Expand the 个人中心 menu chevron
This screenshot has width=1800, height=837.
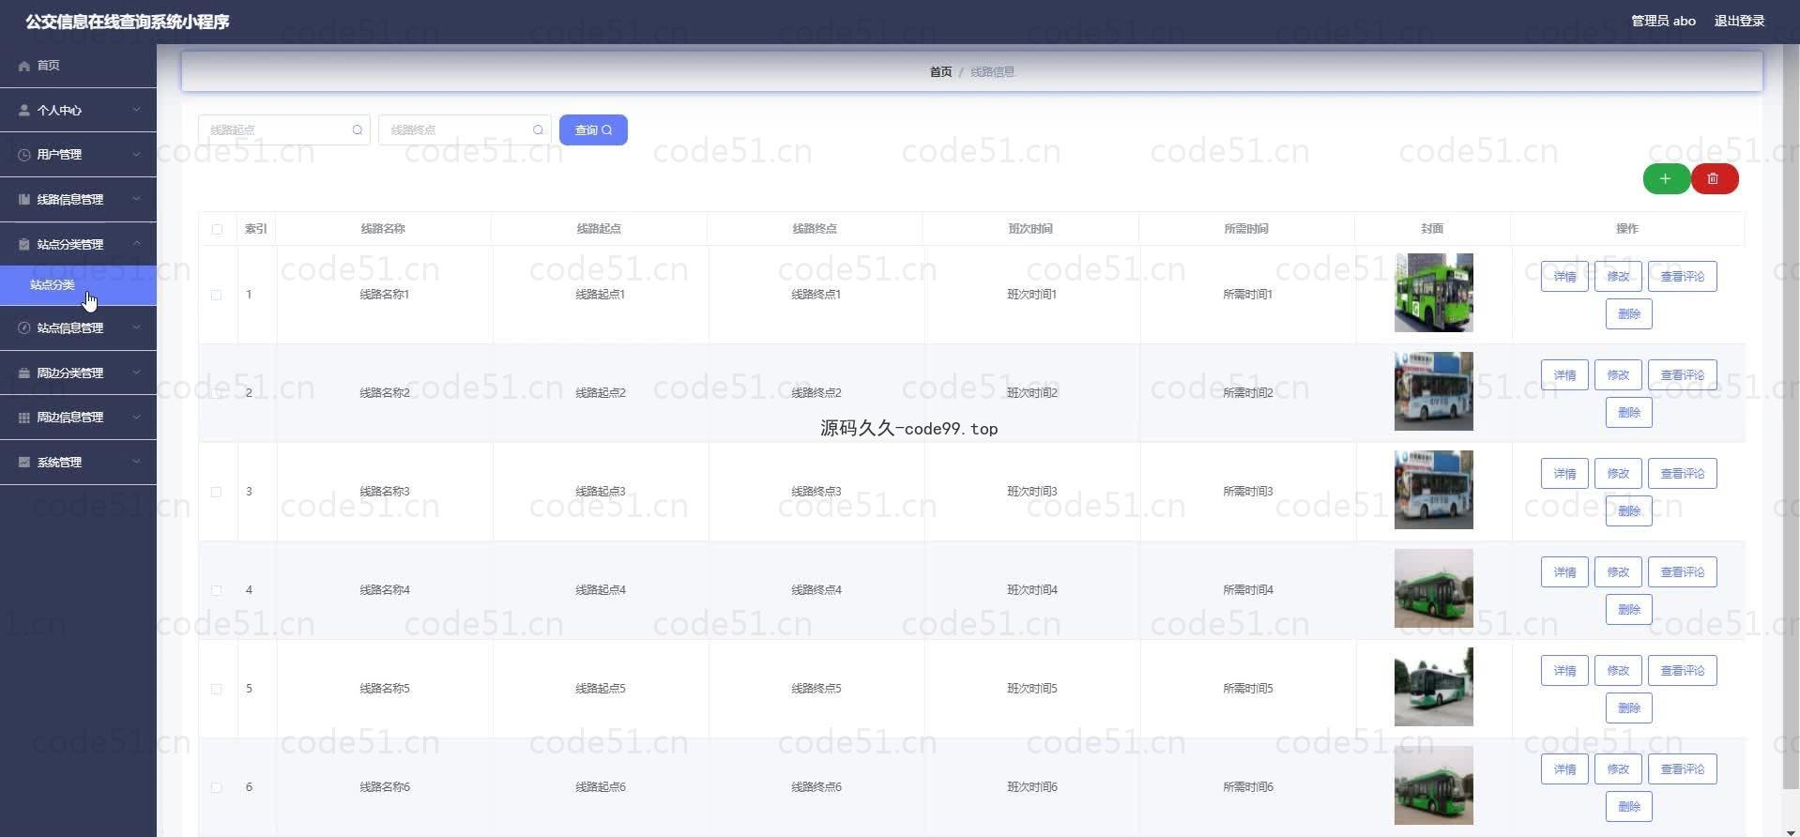coord(137,110)
